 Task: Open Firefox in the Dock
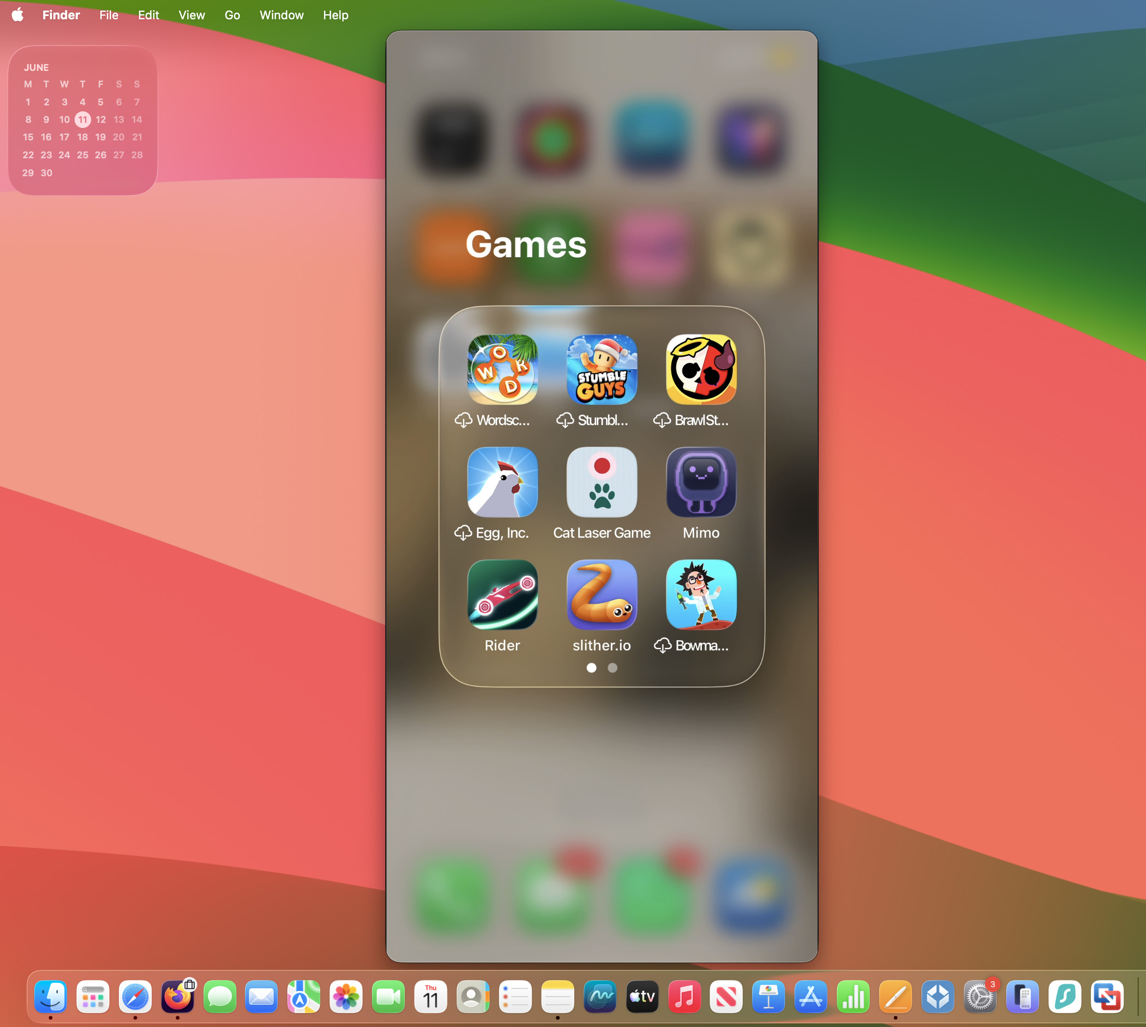point(177,997)
